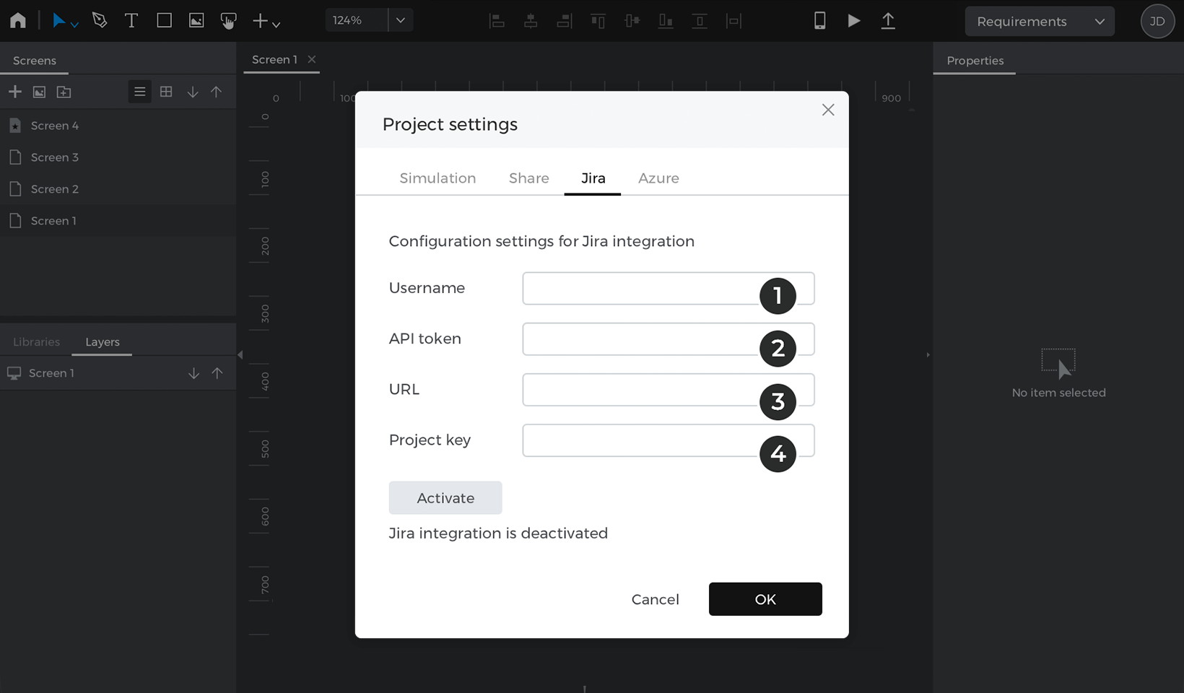1184x693 pixels.
Task: Go to the Home icon
Action: point(18,20)
